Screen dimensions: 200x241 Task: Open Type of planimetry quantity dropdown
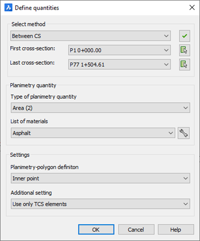(x=100, y=108)
